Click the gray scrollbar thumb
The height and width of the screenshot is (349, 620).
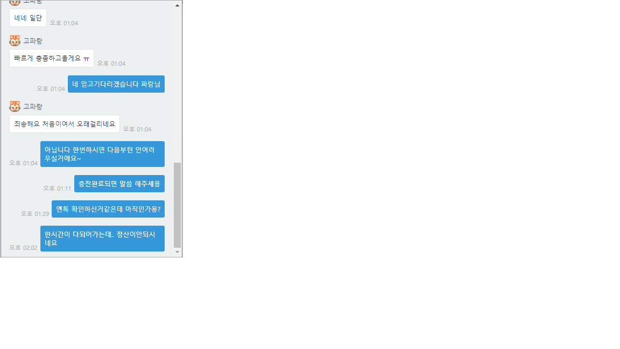(x=177, y=205)
